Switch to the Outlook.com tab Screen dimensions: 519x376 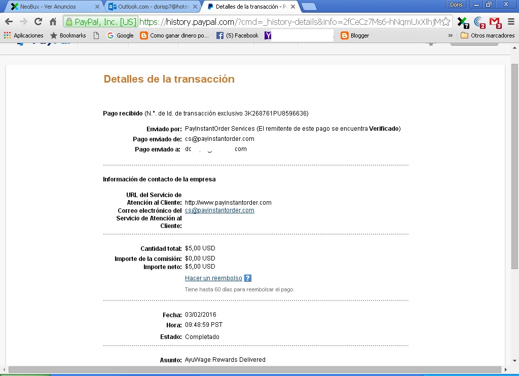pos(153,7)
